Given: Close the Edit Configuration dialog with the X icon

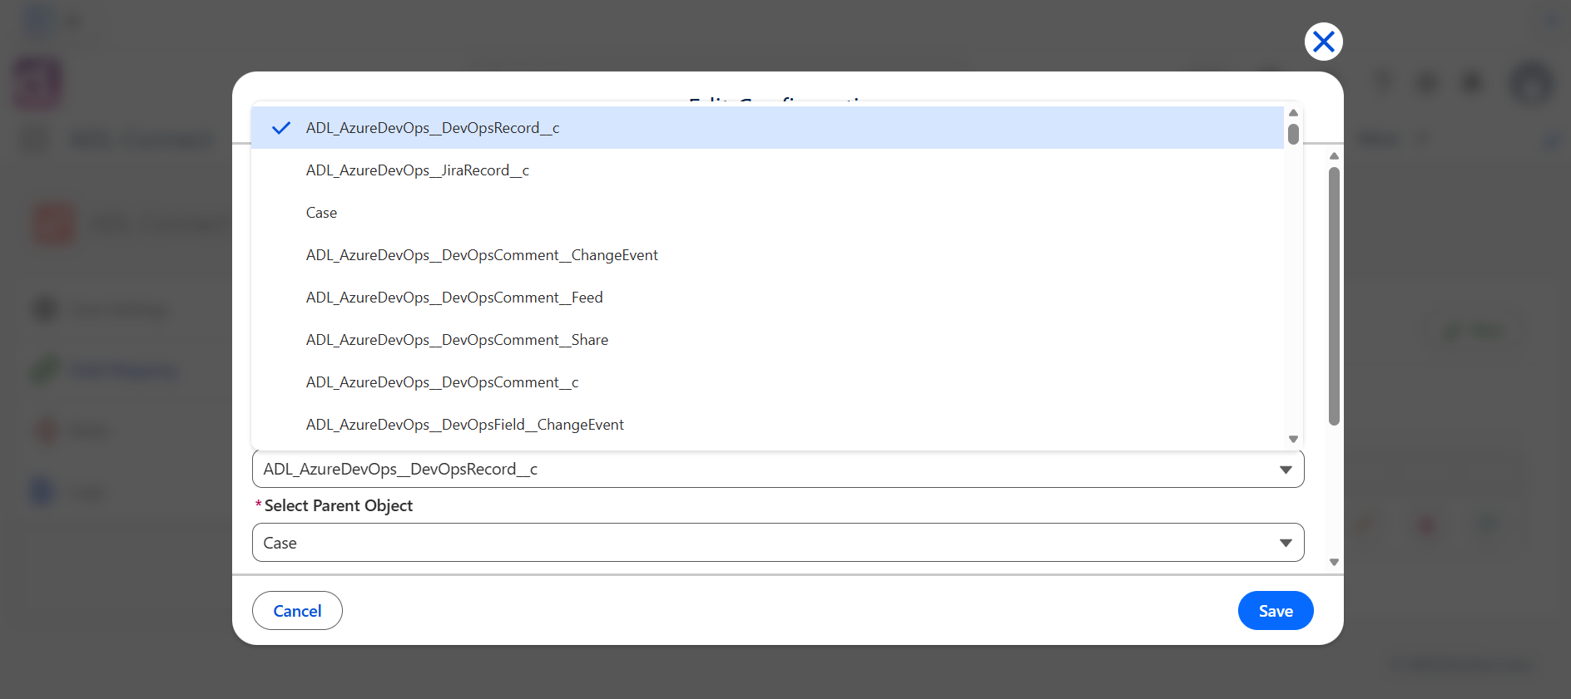Looking at the screenshot, I should [x=1323, y=42].
